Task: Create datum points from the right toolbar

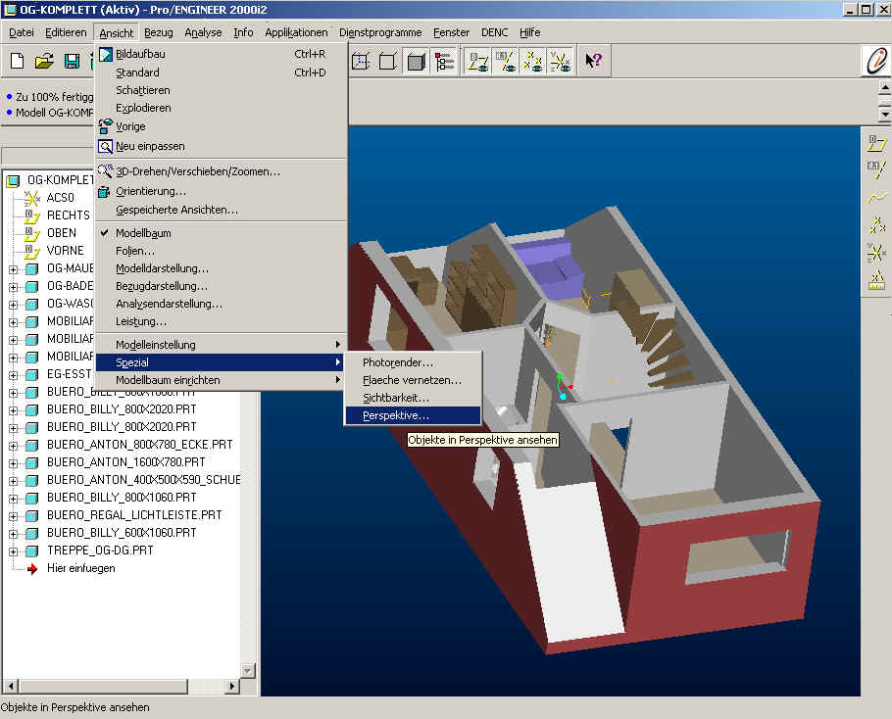Action: (876, 224)
